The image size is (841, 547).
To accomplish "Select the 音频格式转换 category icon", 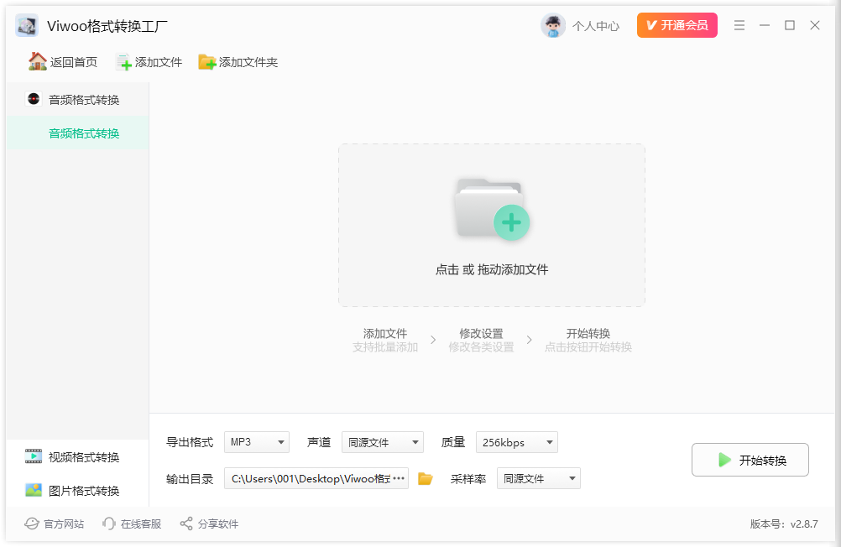I will click(x=33, y=98).
